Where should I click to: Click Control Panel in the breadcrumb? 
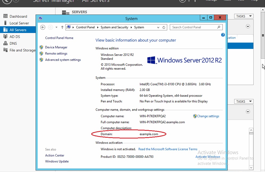coord(85,27)
